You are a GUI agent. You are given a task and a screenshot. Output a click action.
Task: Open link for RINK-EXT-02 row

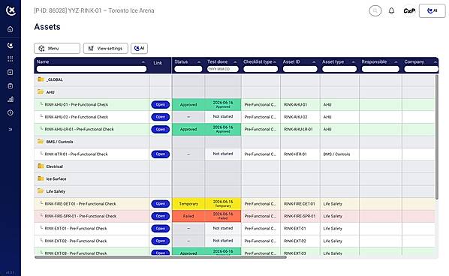coord(161,241)
